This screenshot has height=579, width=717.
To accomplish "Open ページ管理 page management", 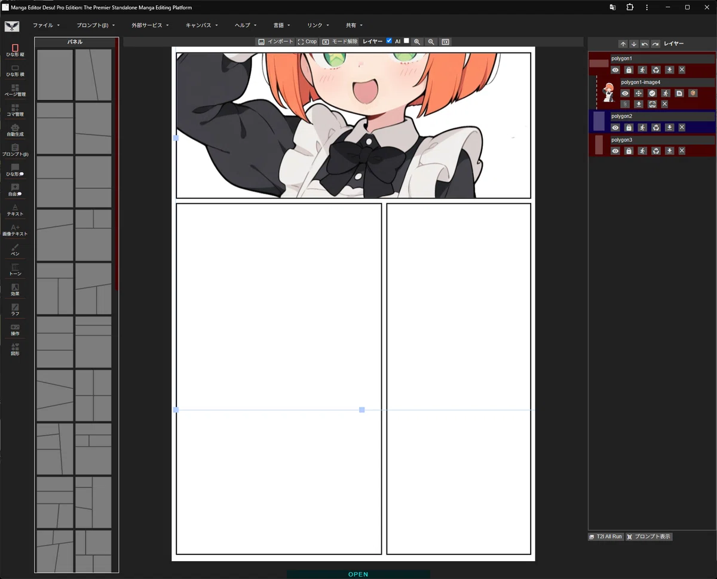I will (x=15, y=90).
